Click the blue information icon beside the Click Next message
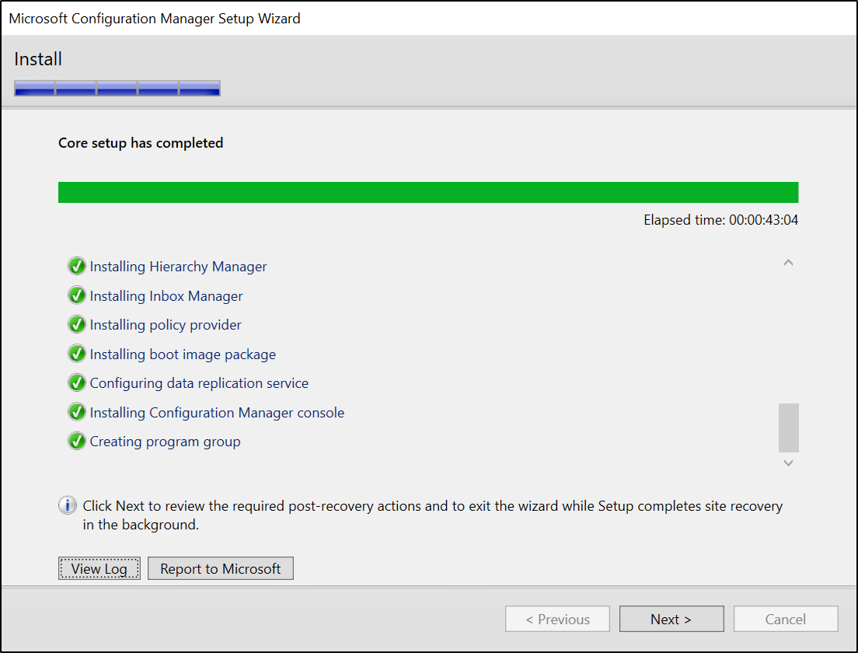858x653 pixels. tap(68, 505)
